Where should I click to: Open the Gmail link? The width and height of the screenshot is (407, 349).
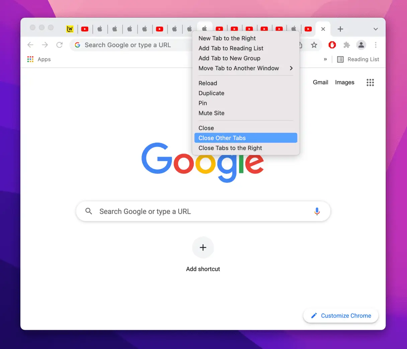(x=320, y=82)
